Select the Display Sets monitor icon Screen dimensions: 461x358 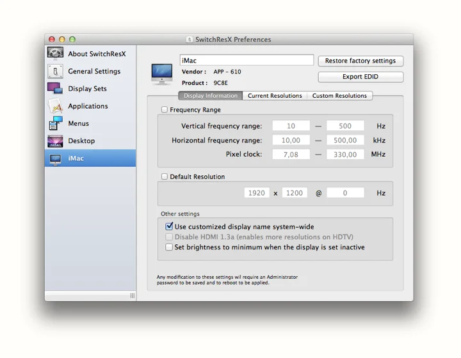coord(55,88)
